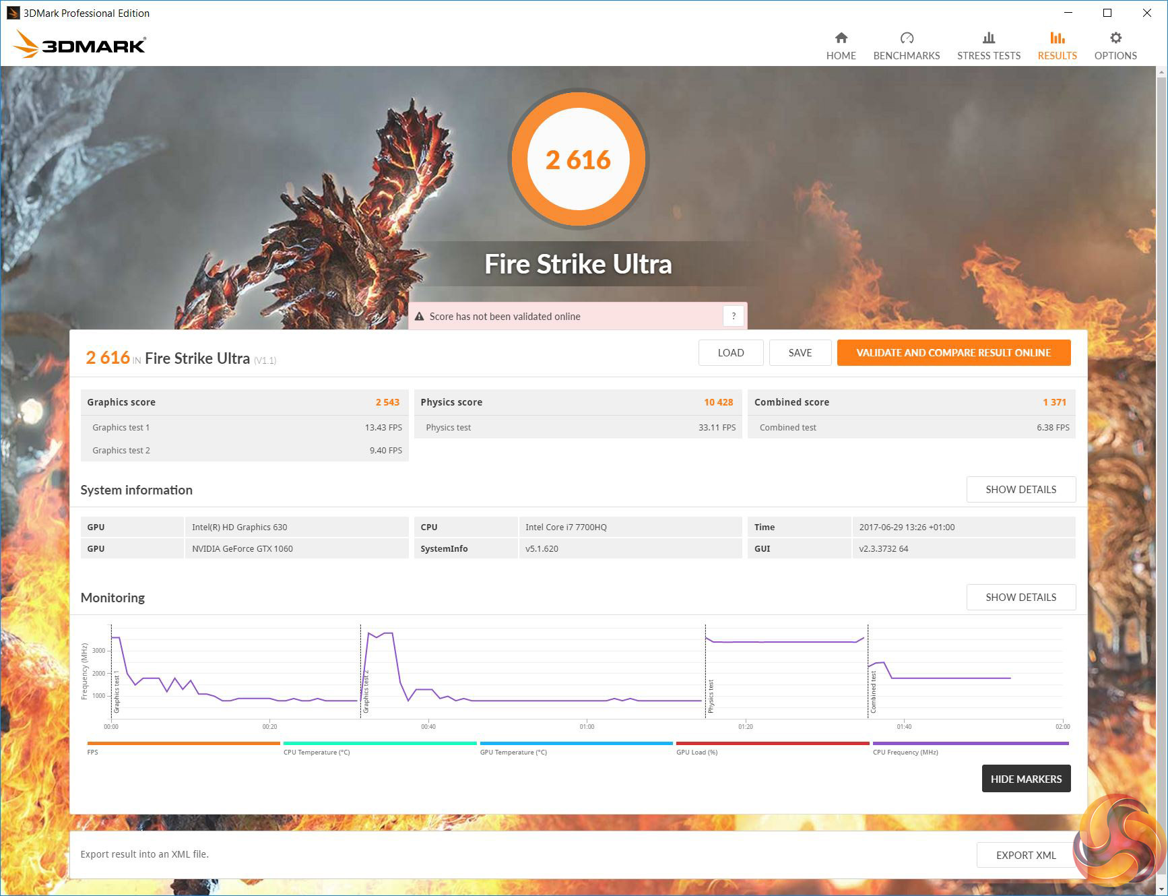Click the System information heading
Screen dimensions: 1168x896
coord(137,490)
